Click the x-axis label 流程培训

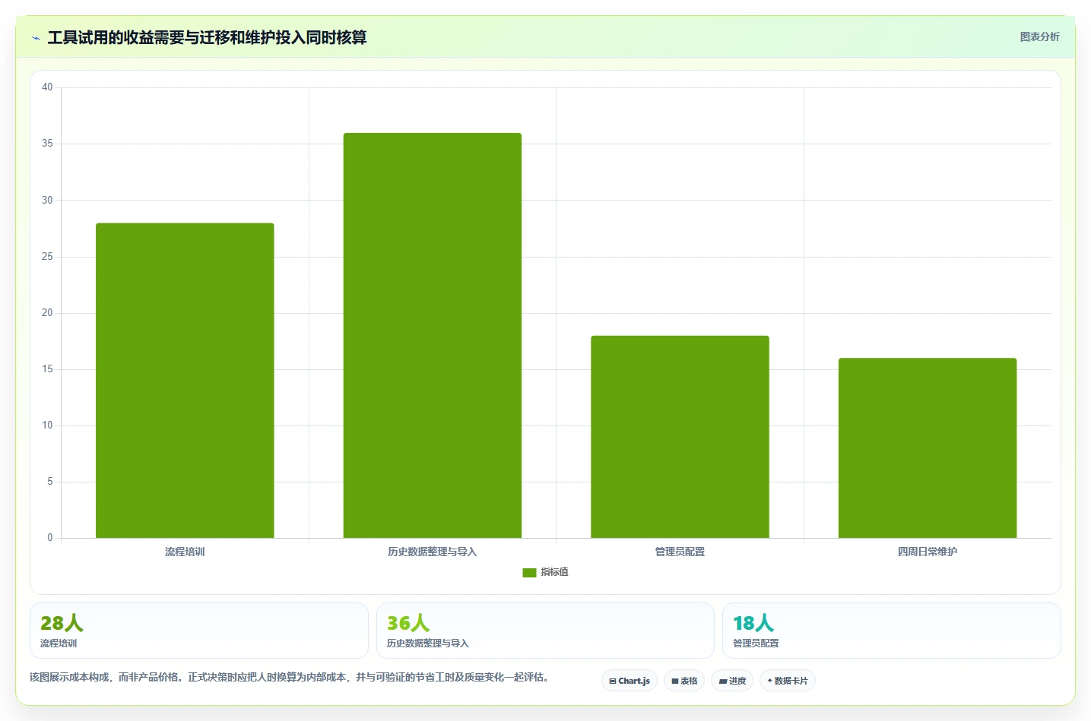coord(185,552)
